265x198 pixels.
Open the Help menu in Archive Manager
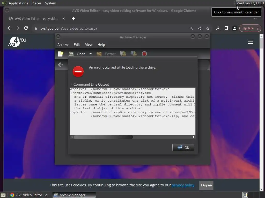pos(101,45)
